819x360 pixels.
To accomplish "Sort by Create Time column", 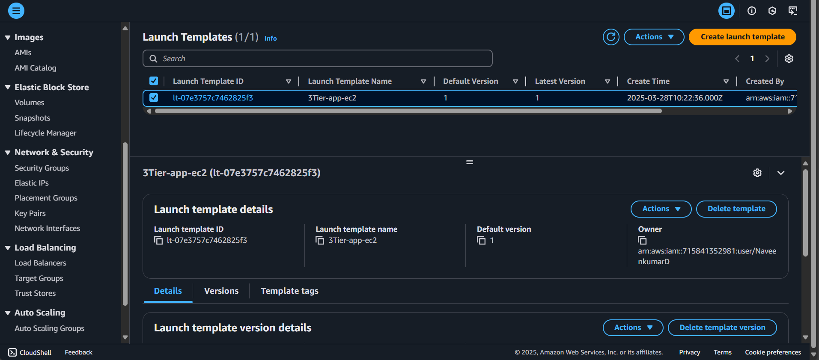I will (726, 81).
